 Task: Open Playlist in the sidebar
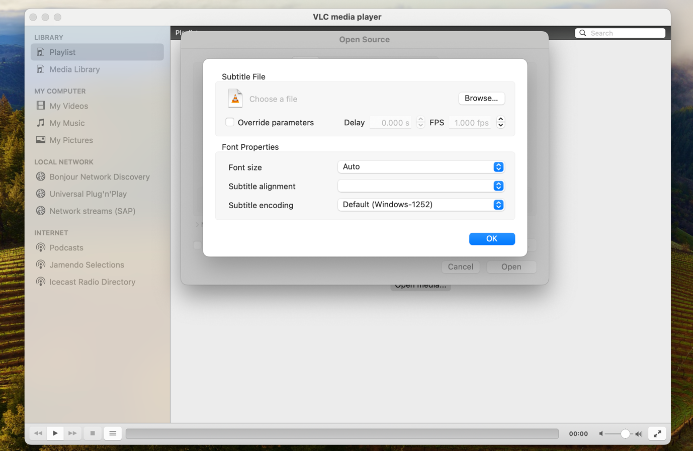pyautogui.click(x=97, y=52)
